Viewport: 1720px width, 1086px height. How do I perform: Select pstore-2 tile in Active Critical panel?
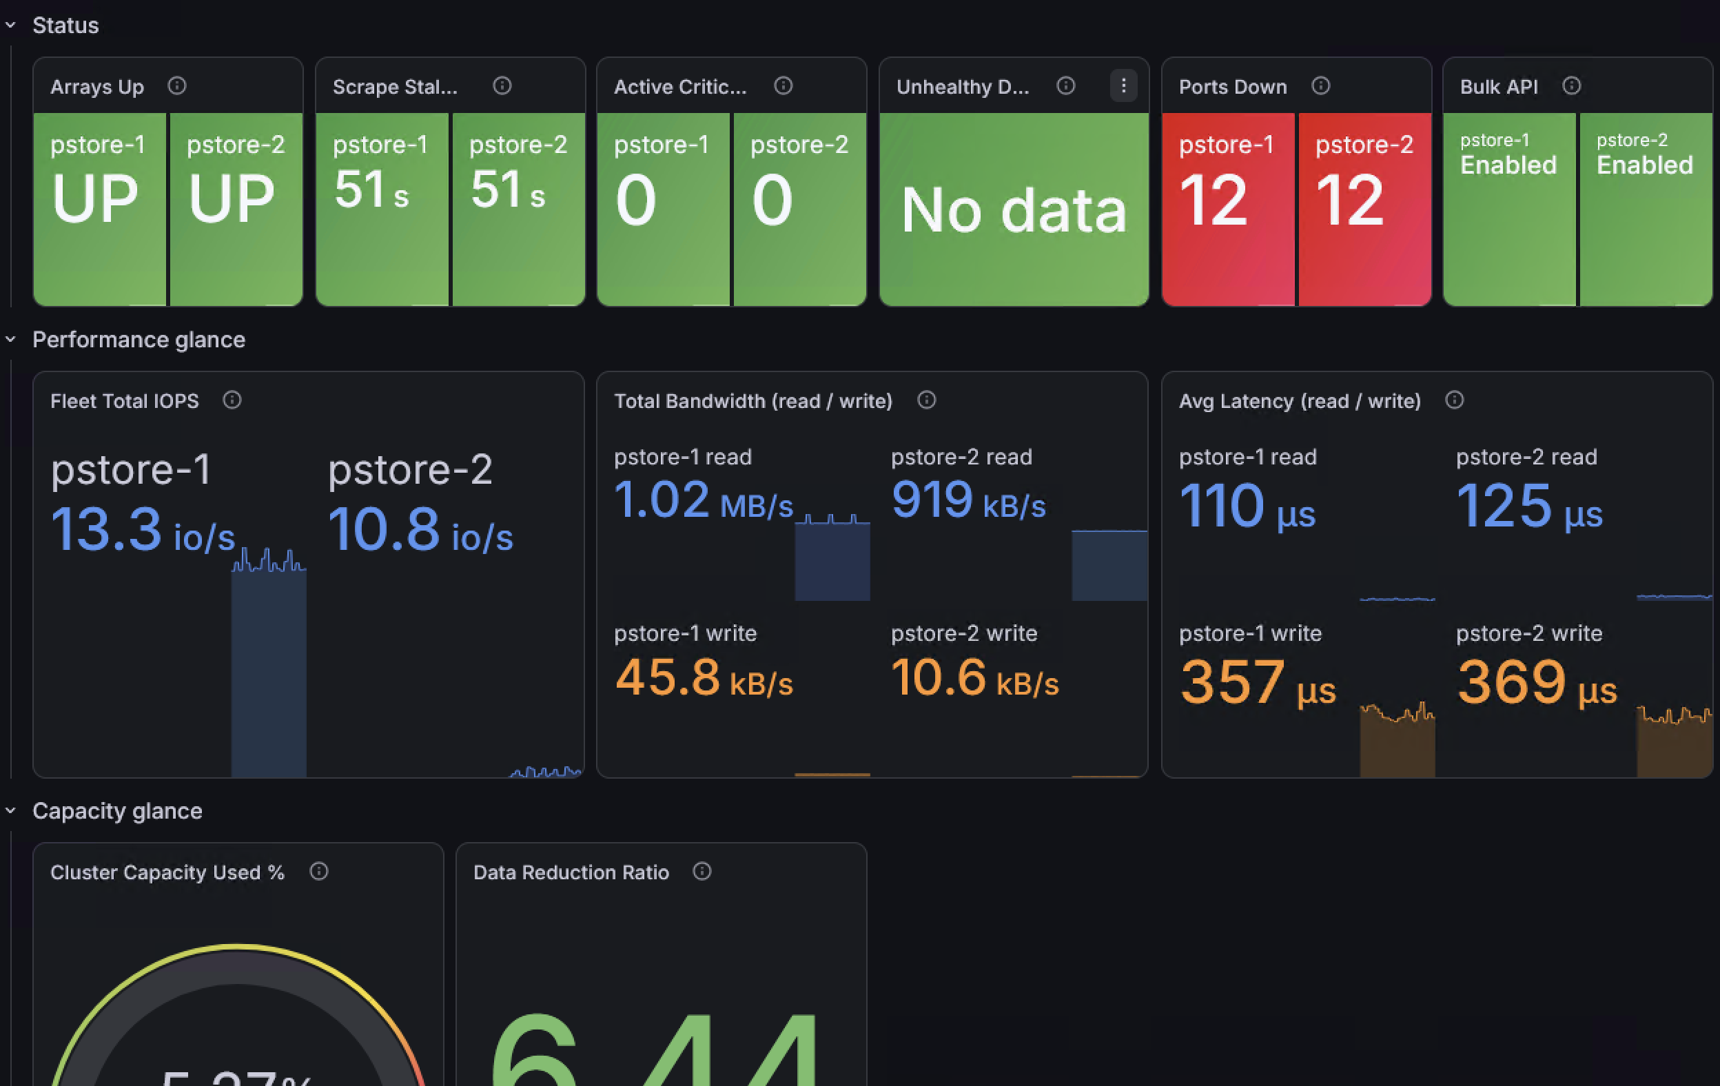800,209
